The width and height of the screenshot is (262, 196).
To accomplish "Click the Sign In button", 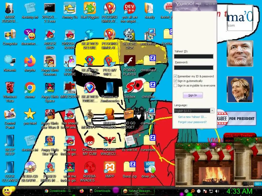I will [193, 95].
